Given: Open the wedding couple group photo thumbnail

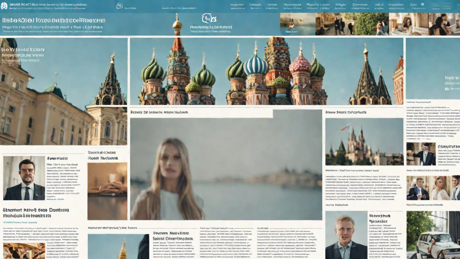Looking at the screenshot, I should click(x=433, y=188).
